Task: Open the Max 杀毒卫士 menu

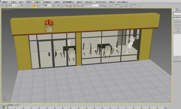Action: 122,2
